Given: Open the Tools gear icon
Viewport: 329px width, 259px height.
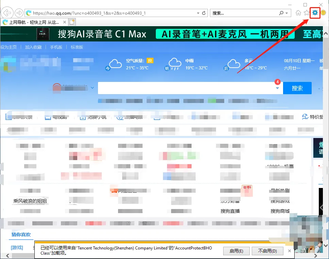Looking at the screenshot, I should pos(315,13).
